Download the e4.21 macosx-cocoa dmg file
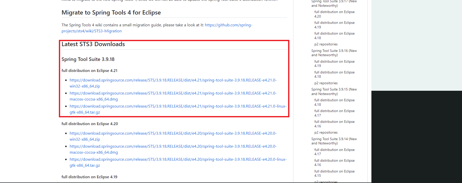This screenshot has width=462, height=183. coord(173,96)
